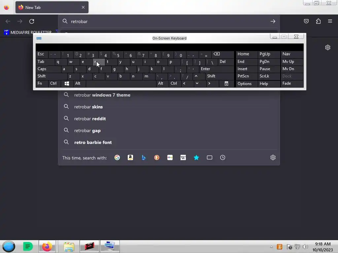The image size is (338, 253).
Task: Click the Del key on keyboard
Action: point(226,62)
